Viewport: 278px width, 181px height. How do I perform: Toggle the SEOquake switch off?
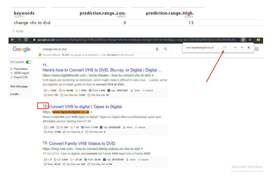coord(28,62)
